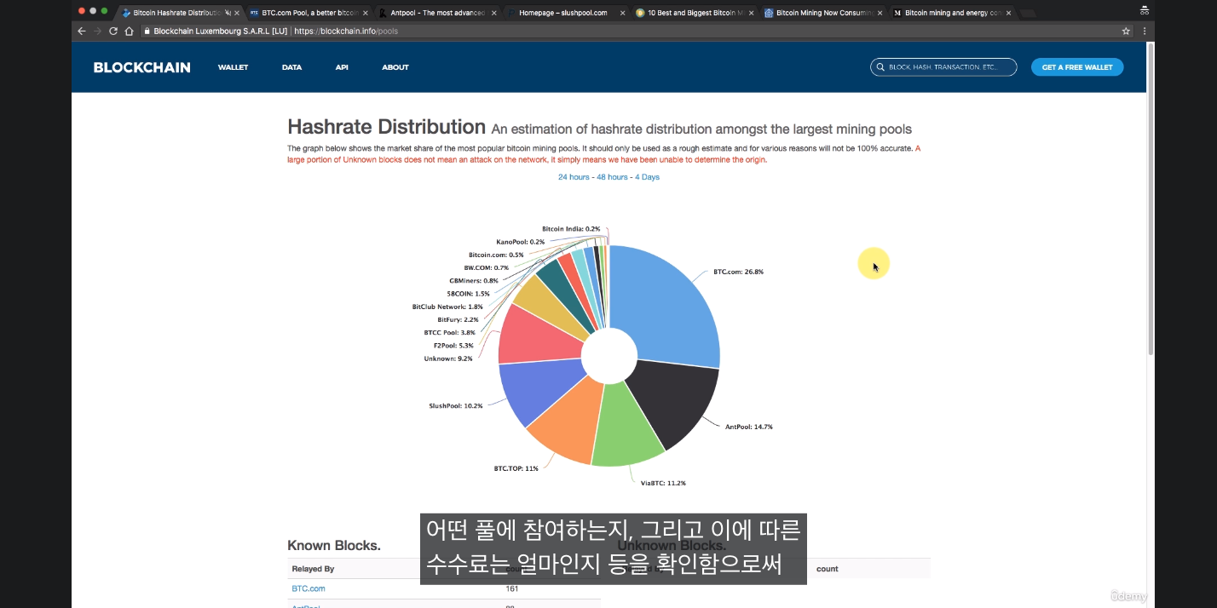Click the incognito icon at the top right
1217x608 pixels.
pyautogui.click(x=1144, y=10)
